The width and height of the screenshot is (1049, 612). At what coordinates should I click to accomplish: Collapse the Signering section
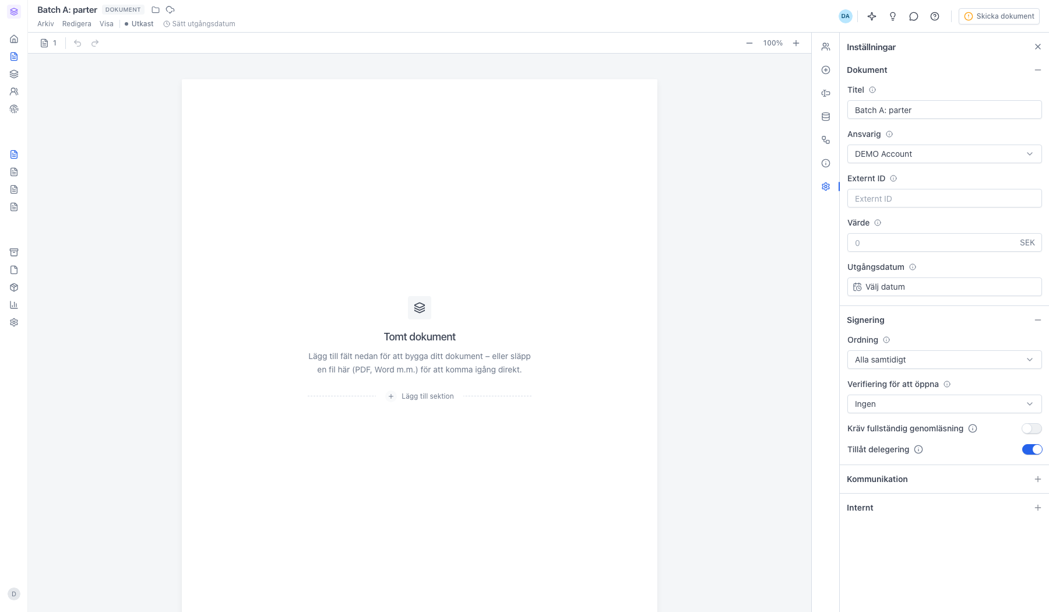point(1038,320)
